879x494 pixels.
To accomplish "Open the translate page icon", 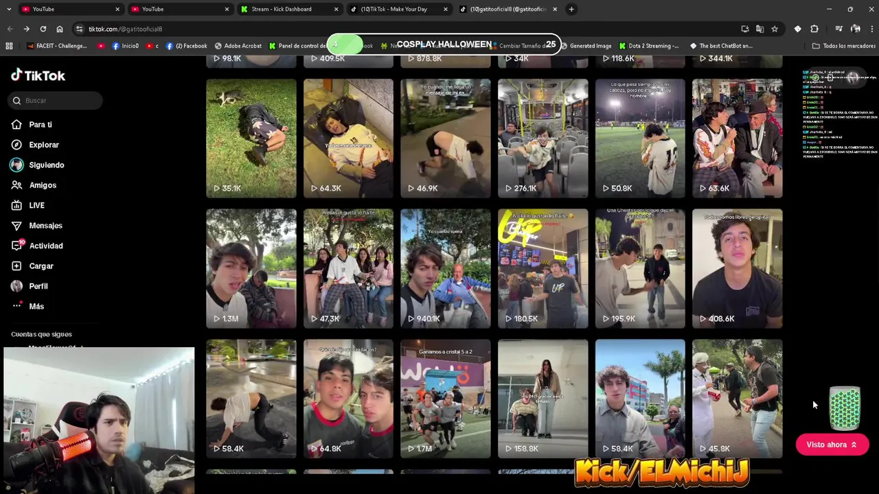I will coord(760,29).
